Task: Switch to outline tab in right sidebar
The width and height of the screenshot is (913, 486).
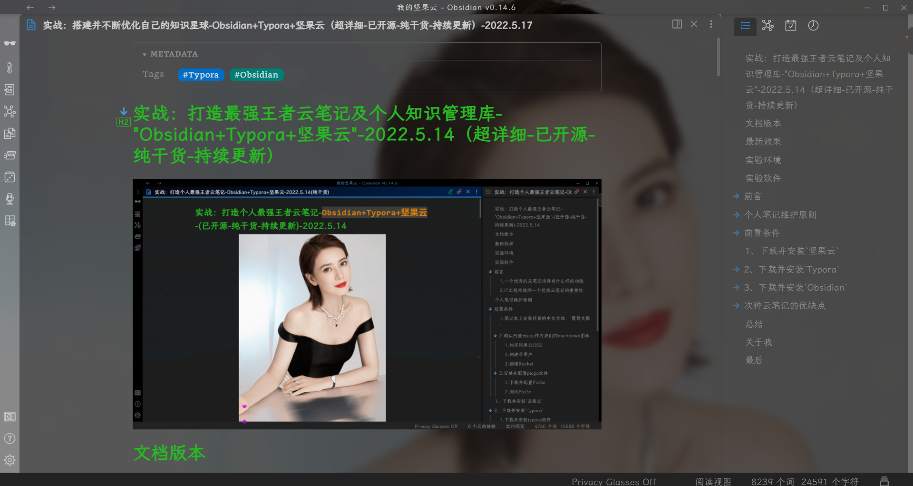Action: (x=745, y=26)
